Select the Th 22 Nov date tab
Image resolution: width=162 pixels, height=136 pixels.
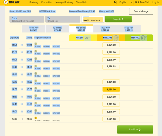pos(105,29)
